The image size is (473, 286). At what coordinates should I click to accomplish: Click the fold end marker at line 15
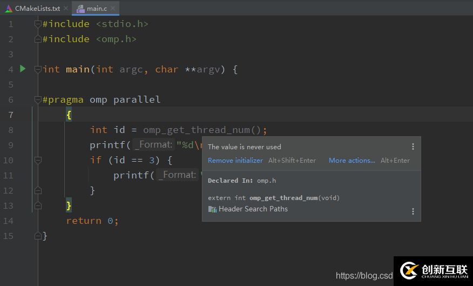[38, 236]
